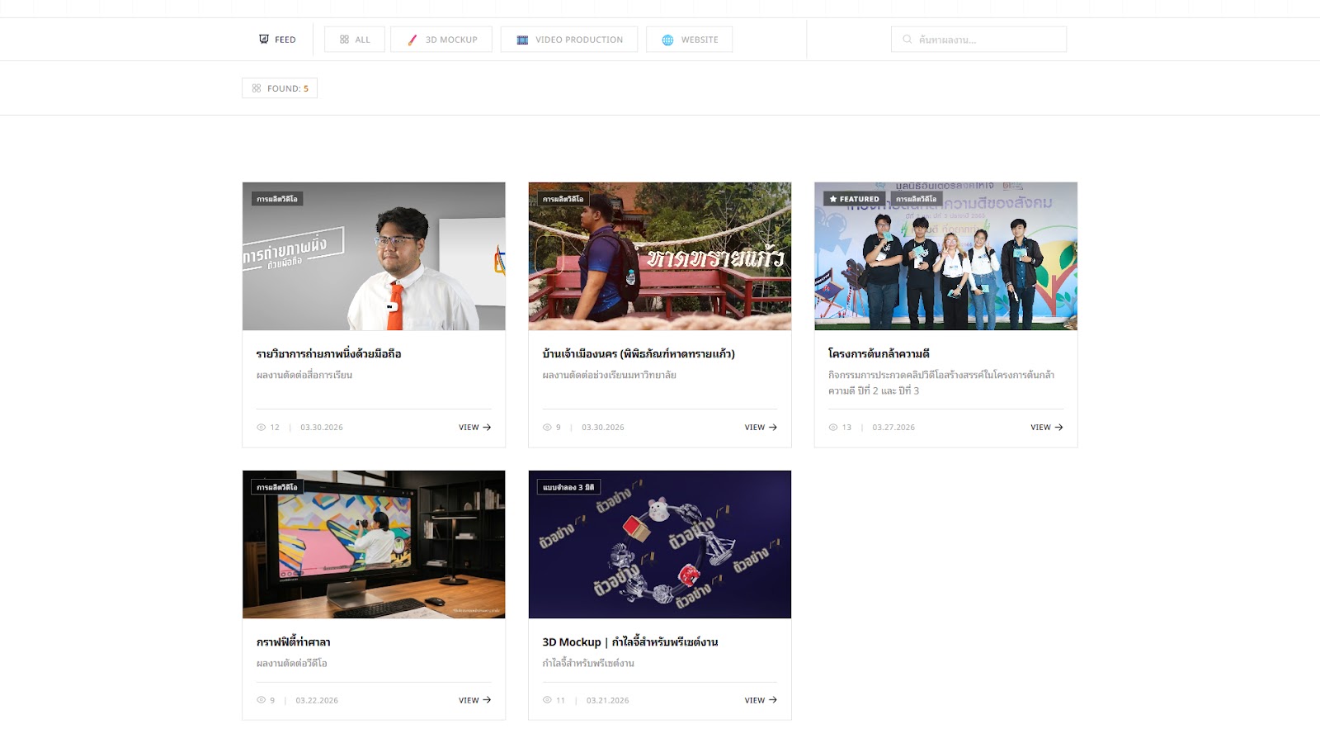Click category tag on red bench card
This screenshot has width=1320, height=743.
[563, 199]
